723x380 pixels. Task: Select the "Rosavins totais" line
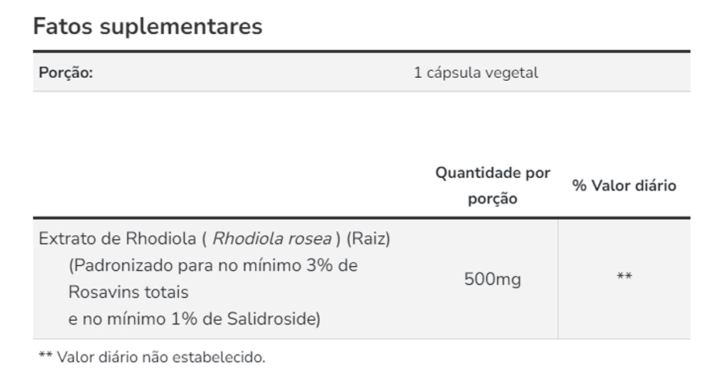click(x=128, y=292)
